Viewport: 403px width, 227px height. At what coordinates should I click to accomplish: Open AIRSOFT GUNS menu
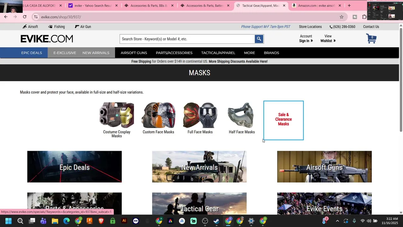tap(134, 53)
